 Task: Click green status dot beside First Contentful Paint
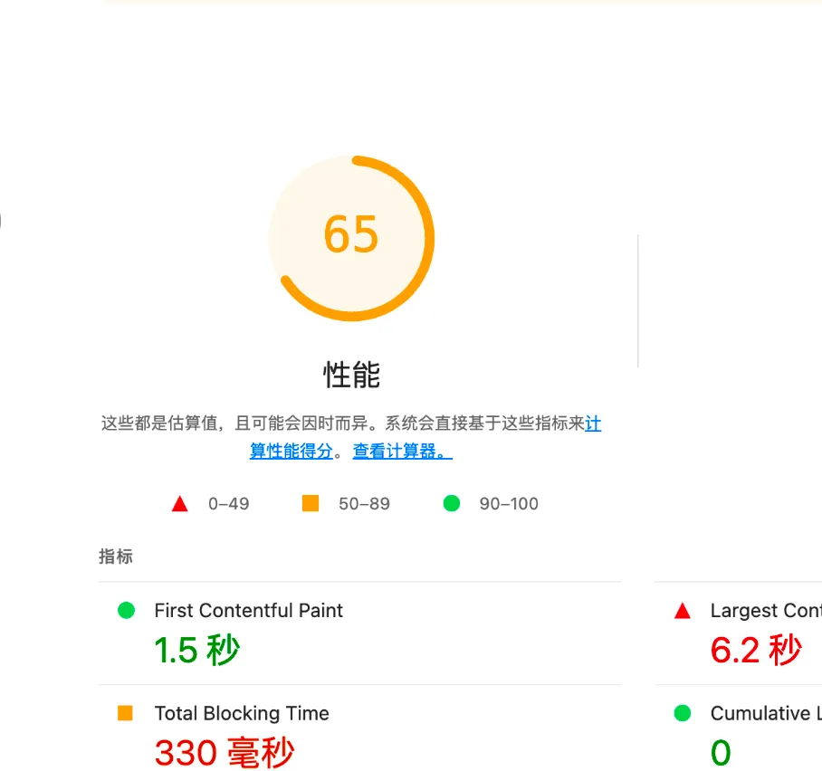pyautogui.click(x=127, y=610)
